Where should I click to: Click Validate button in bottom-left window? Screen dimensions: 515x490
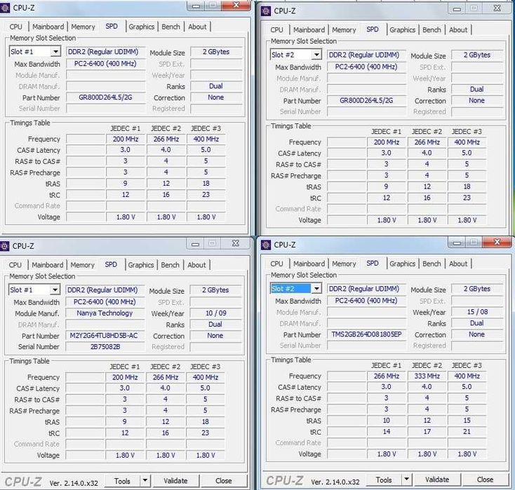175,481
